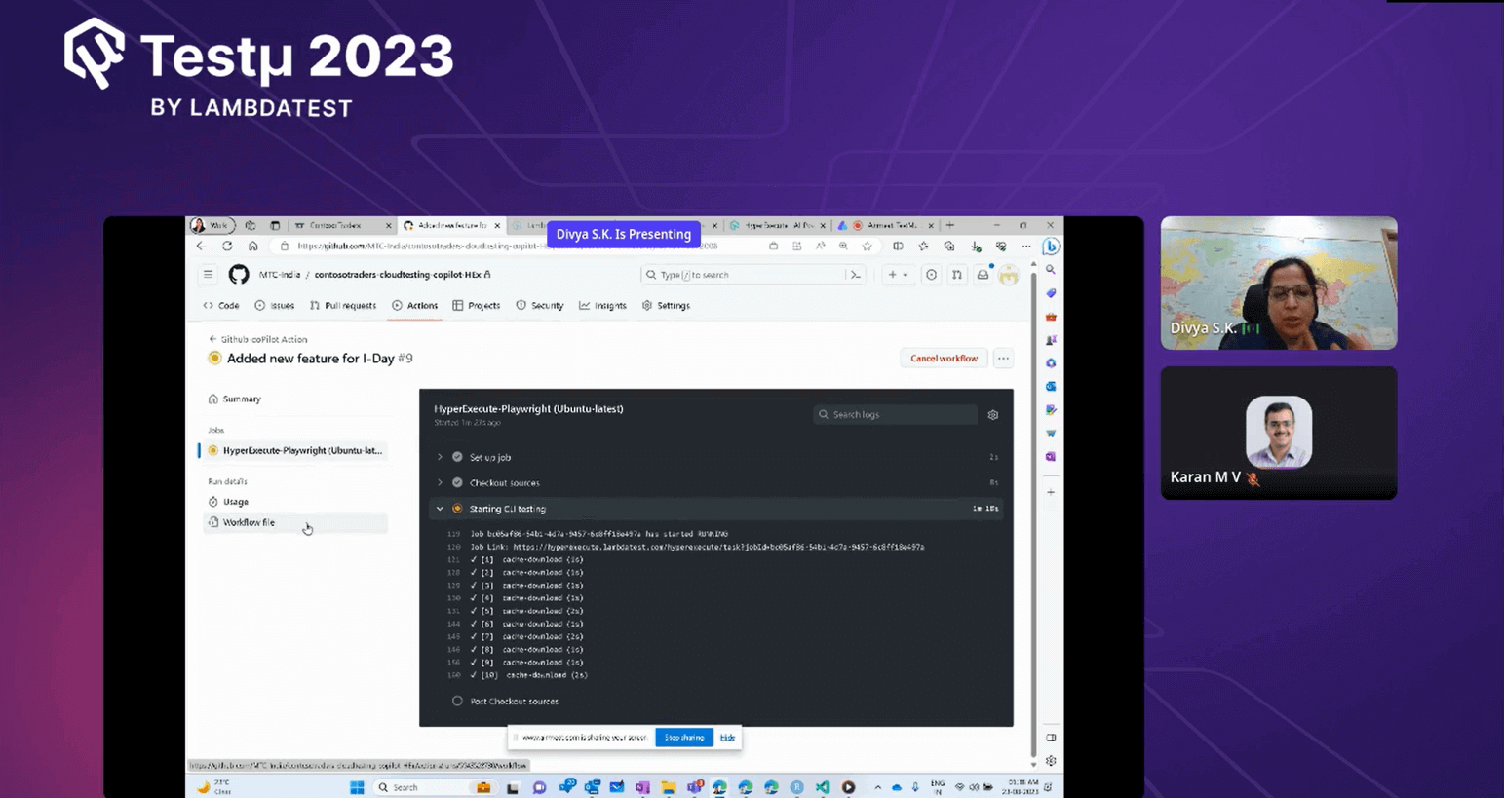Click Karan M V participant thumbnail
This screenshot has width=1504, height=798.
pyautogui.click(x=1279, y=434)
